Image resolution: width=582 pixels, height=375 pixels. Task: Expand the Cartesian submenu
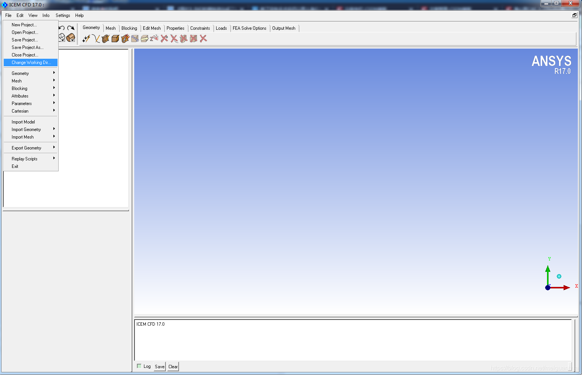[x=30, y=111]
